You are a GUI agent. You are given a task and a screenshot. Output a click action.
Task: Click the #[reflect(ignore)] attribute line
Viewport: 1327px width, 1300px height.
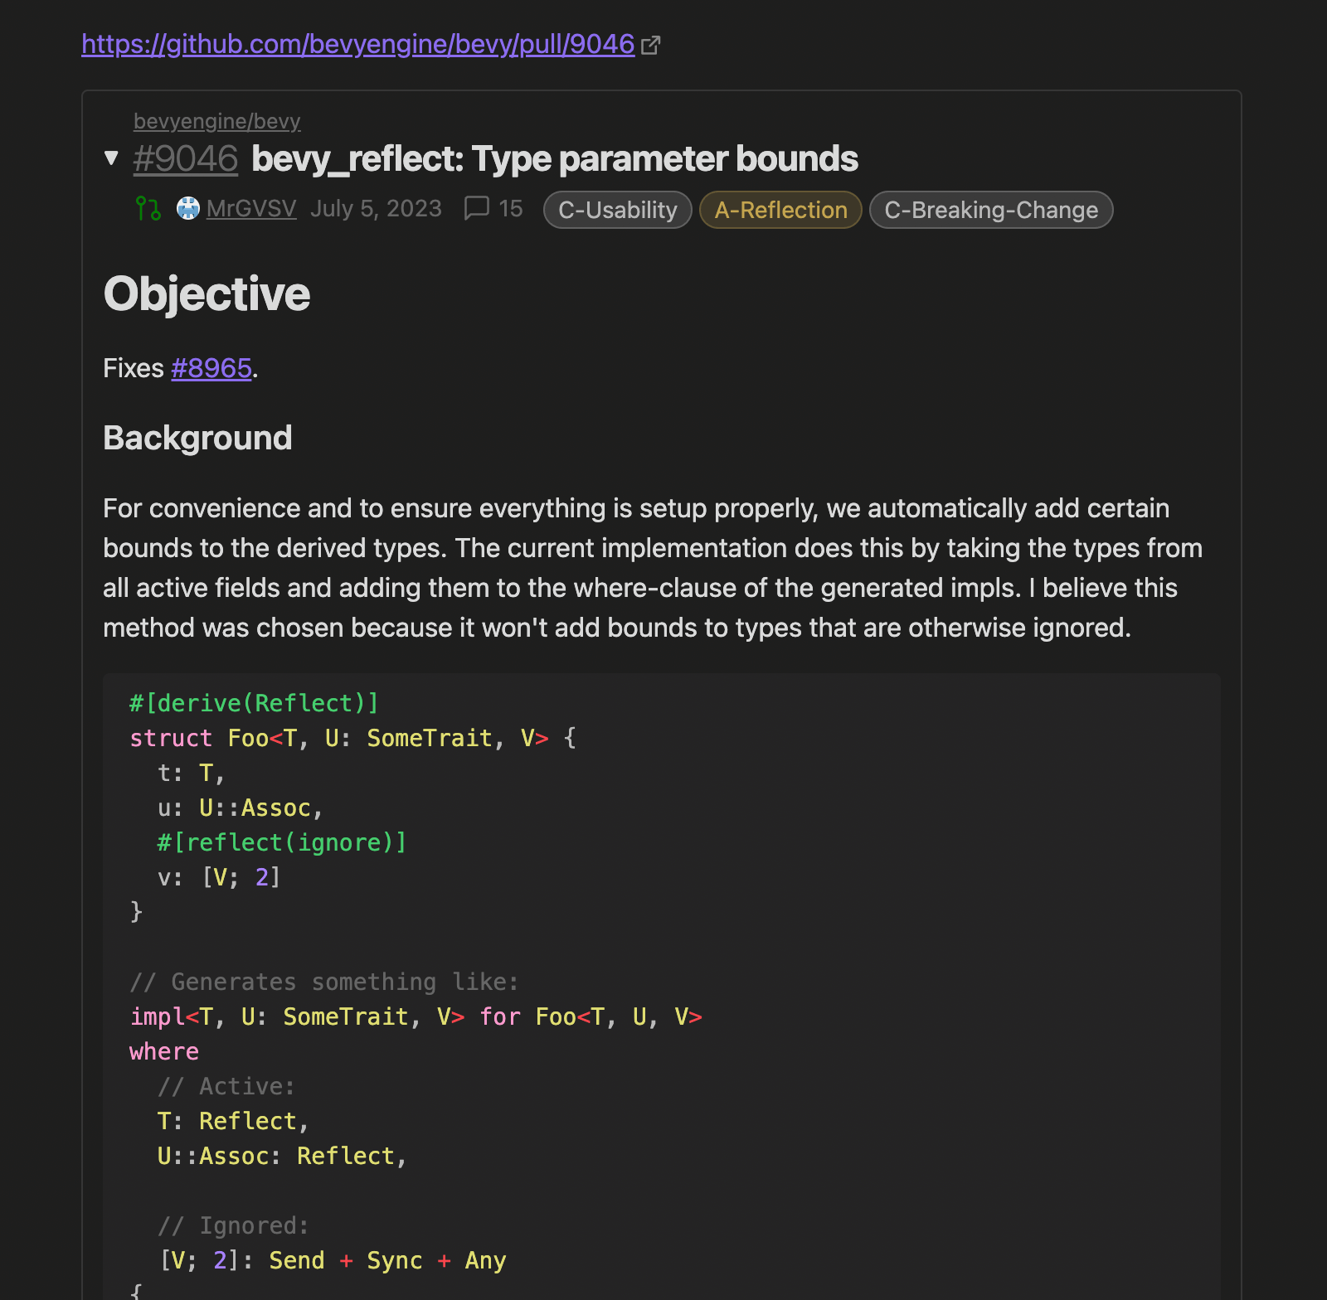click(282, 842)
